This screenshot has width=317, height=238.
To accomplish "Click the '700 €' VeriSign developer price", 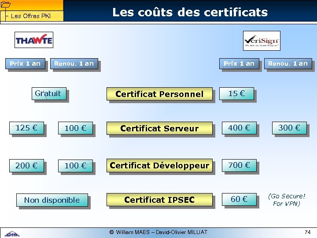I will [x=239, y=165].
